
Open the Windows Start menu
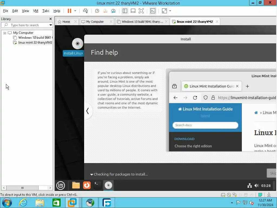7,203
